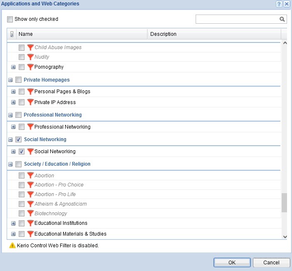Click the warning icon near Web Filter message
The width and height of the screenshot is (292, 271).
tap(12, 246)
